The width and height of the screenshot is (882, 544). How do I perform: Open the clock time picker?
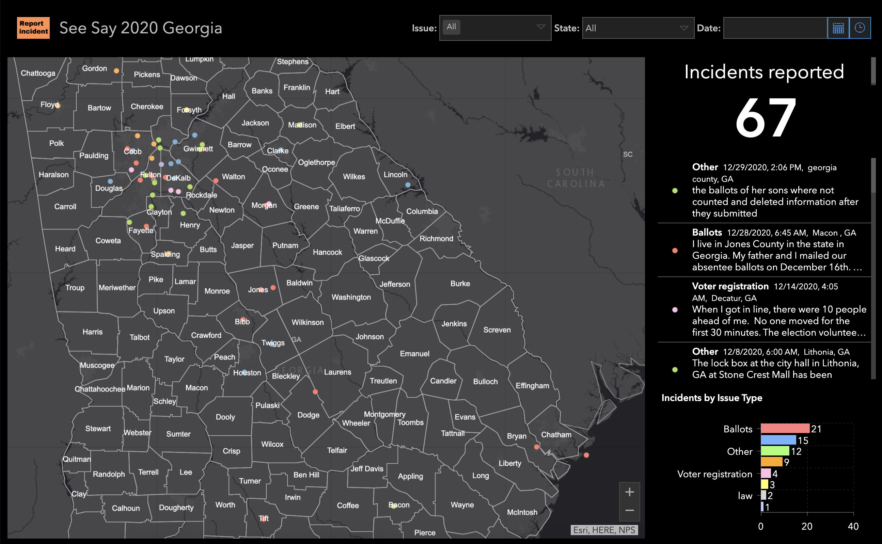pos(860,28)
